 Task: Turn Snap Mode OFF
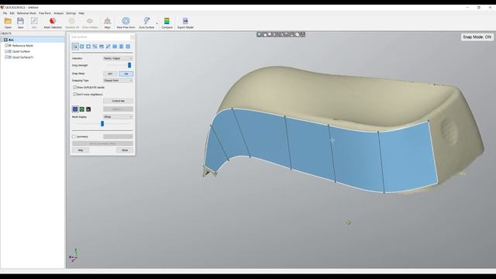click(x=110, y=74)
